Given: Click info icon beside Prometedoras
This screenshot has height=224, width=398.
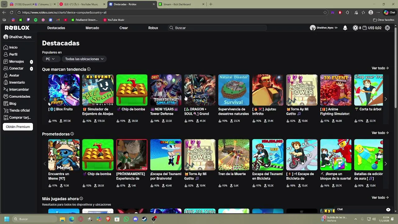Looking at the screenshot, I should (72, 134).
